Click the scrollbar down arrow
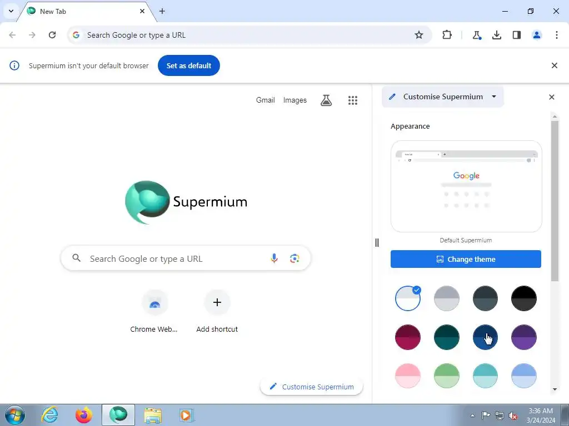 555,389
